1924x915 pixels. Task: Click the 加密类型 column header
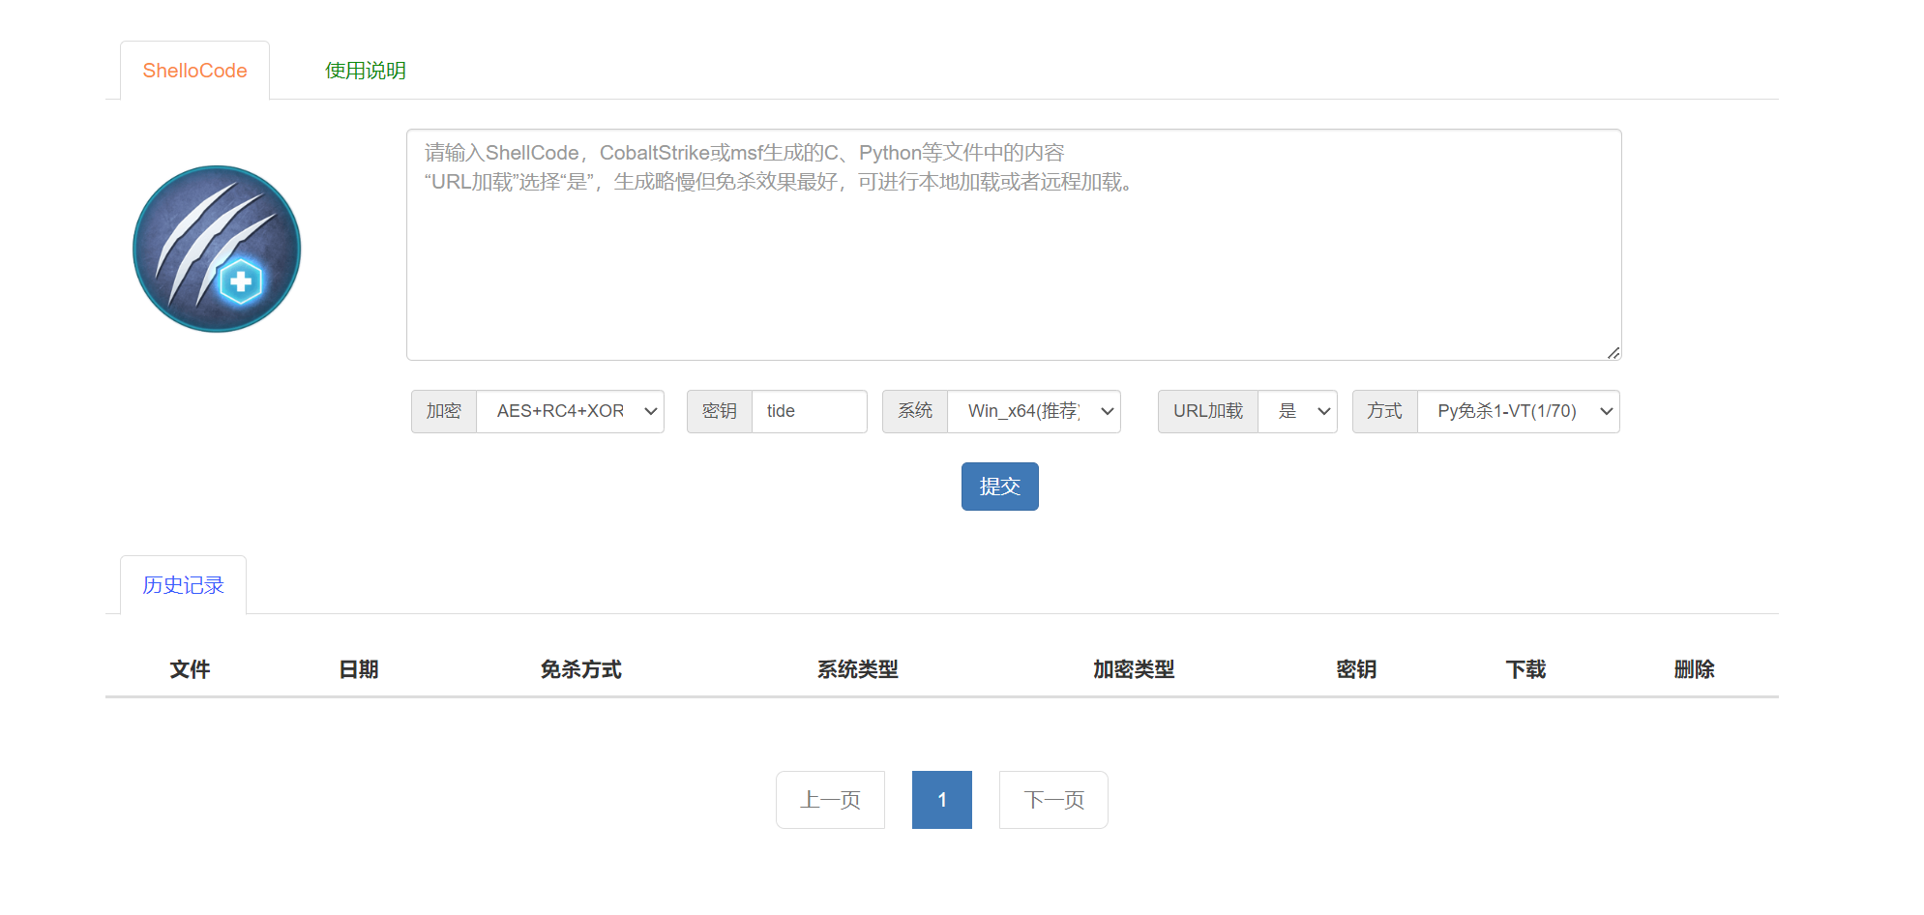click(1134, 669)
